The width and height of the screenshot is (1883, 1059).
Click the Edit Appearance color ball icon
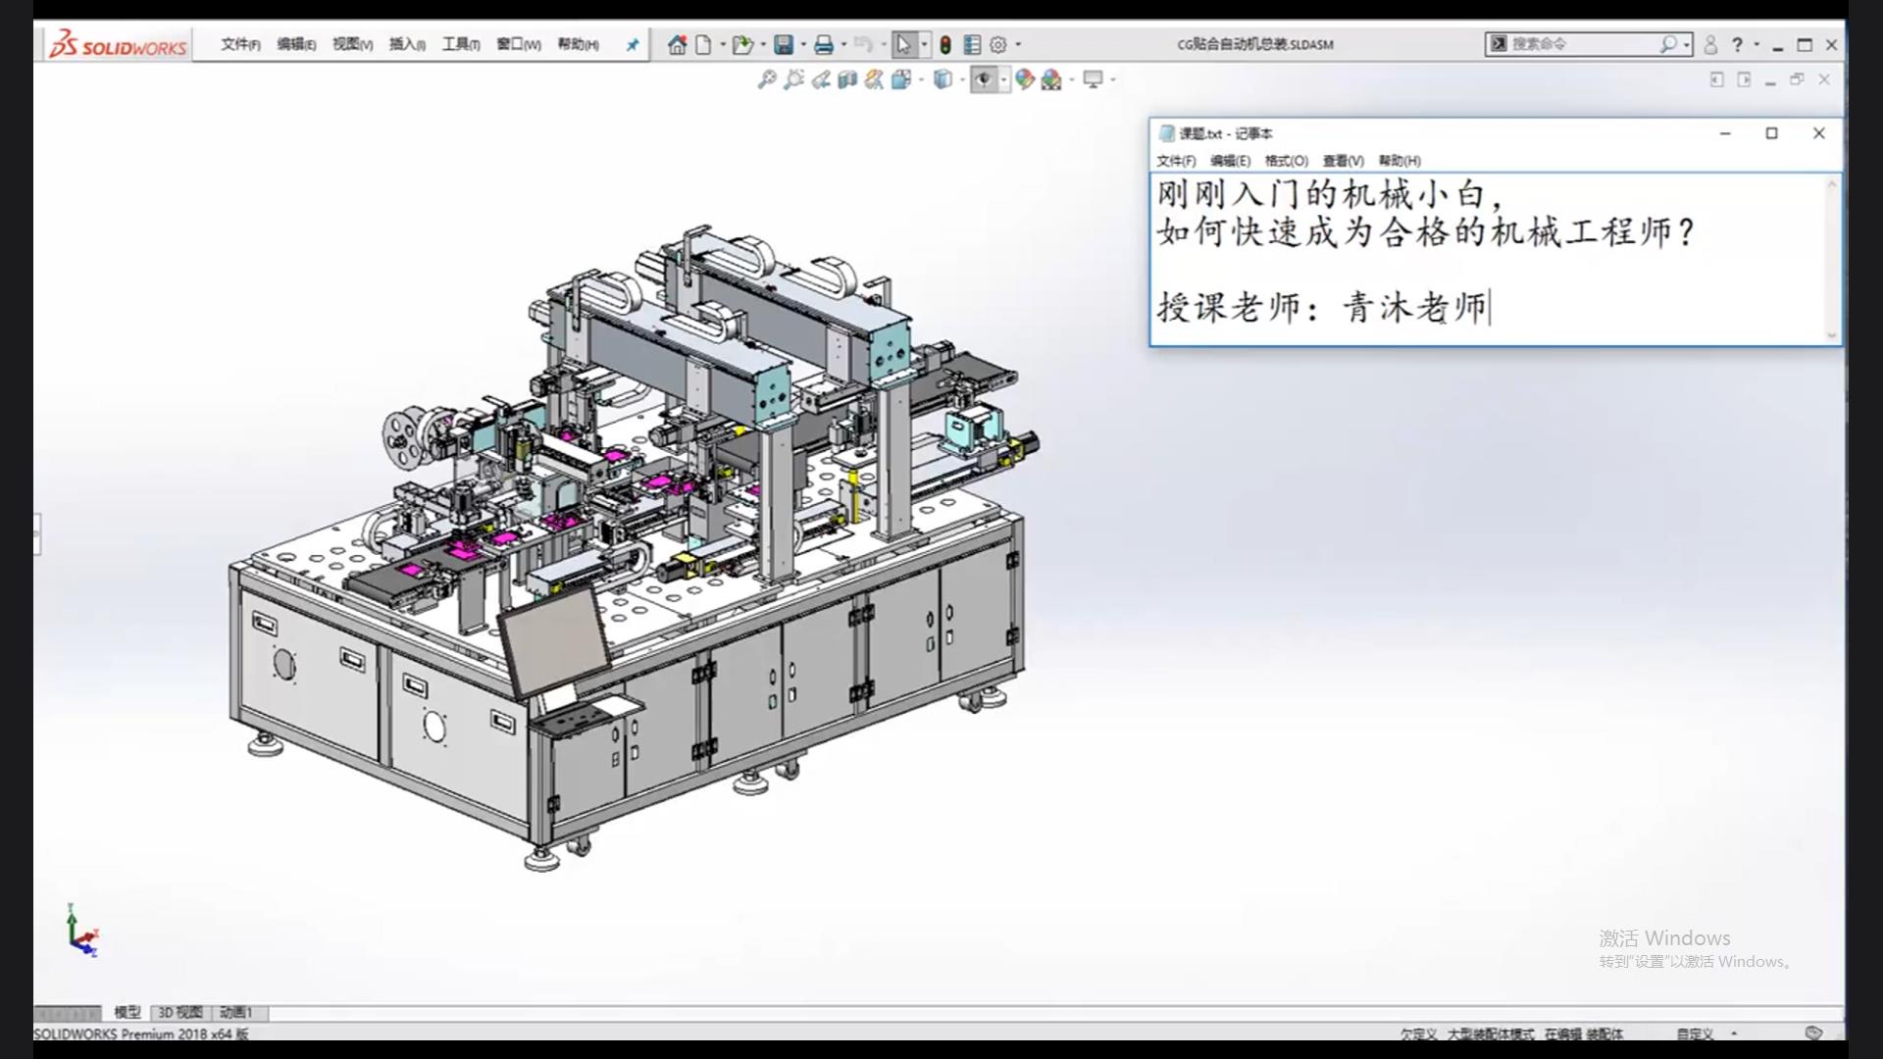point(1025,79)
